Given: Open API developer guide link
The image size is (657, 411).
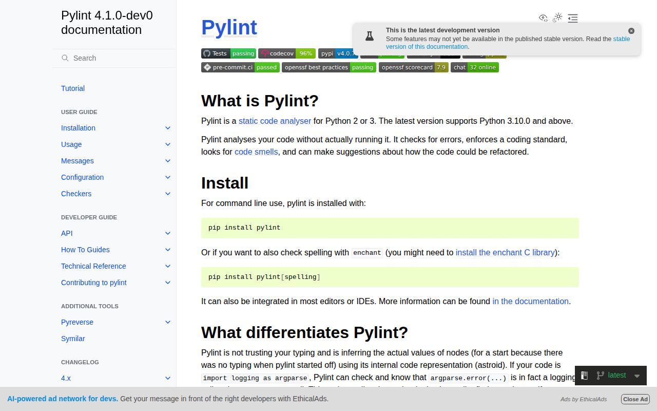Looking at the screenshot, I should pyautogui.click(x=67, y=233).
